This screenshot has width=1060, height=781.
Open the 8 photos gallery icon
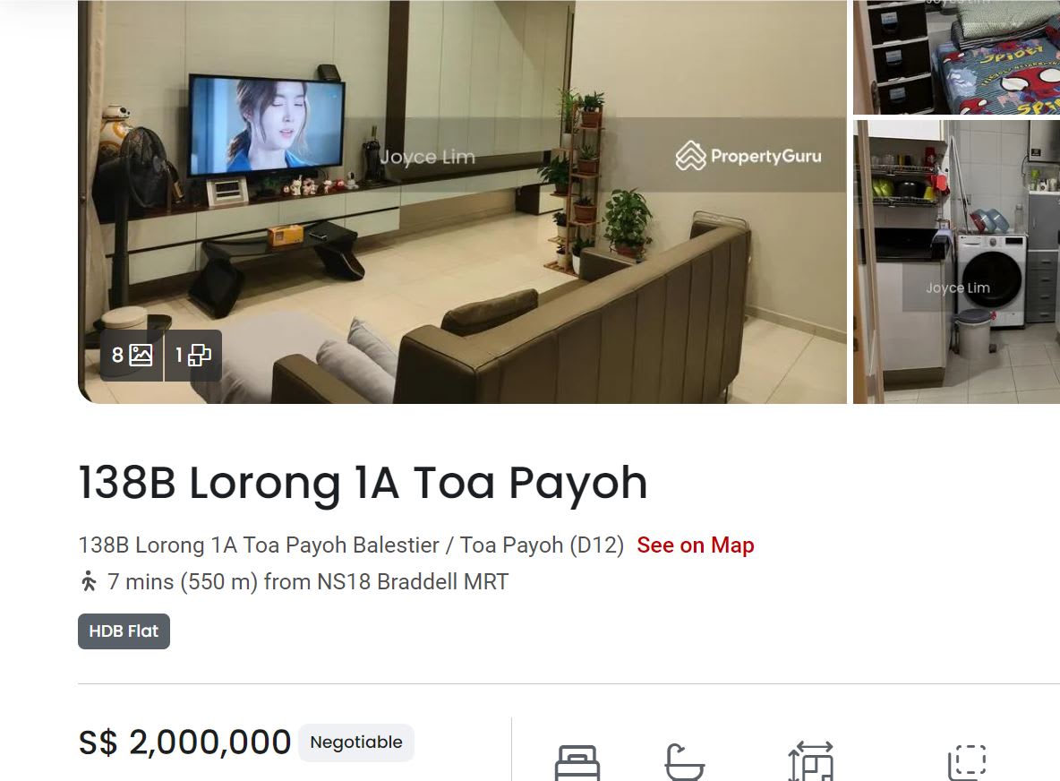(132, 355)
